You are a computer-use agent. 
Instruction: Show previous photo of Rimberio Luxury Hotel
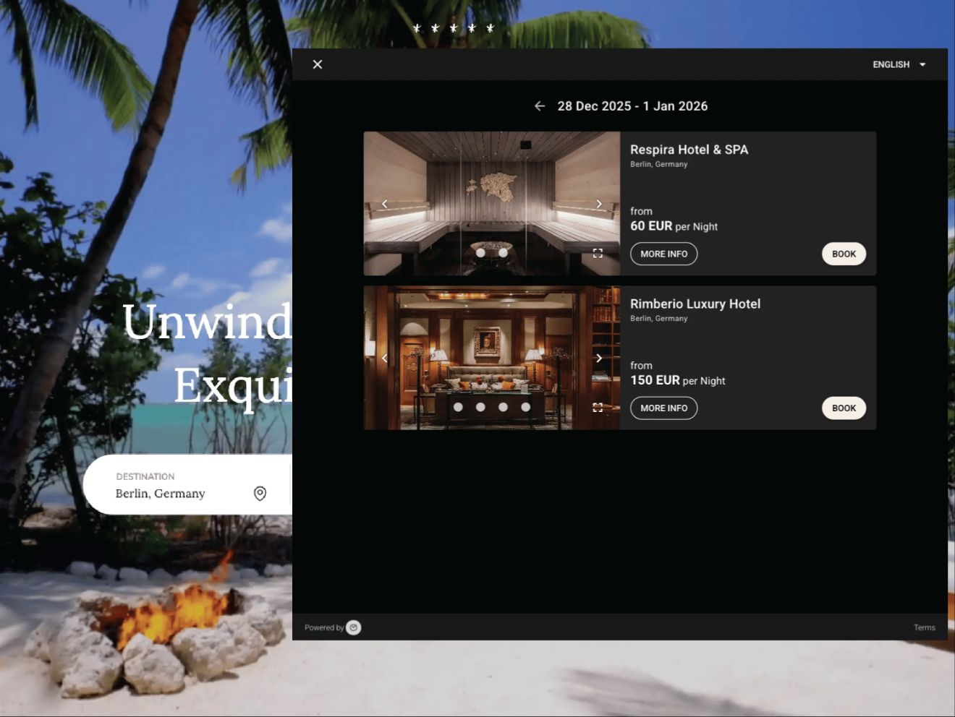click(x=384, y=358)
